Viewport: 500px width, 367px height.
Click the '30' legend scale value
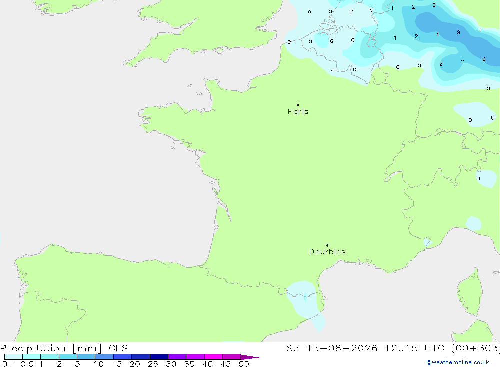(171, 364)
